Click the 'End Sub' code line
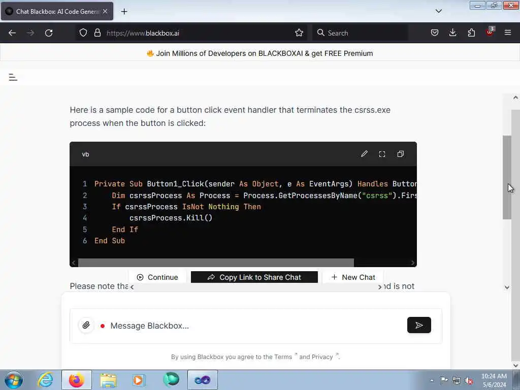 coord(110,241)
